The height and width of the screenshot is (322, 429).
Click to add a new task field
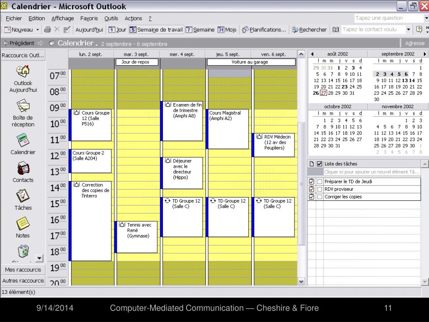[372, 172]
